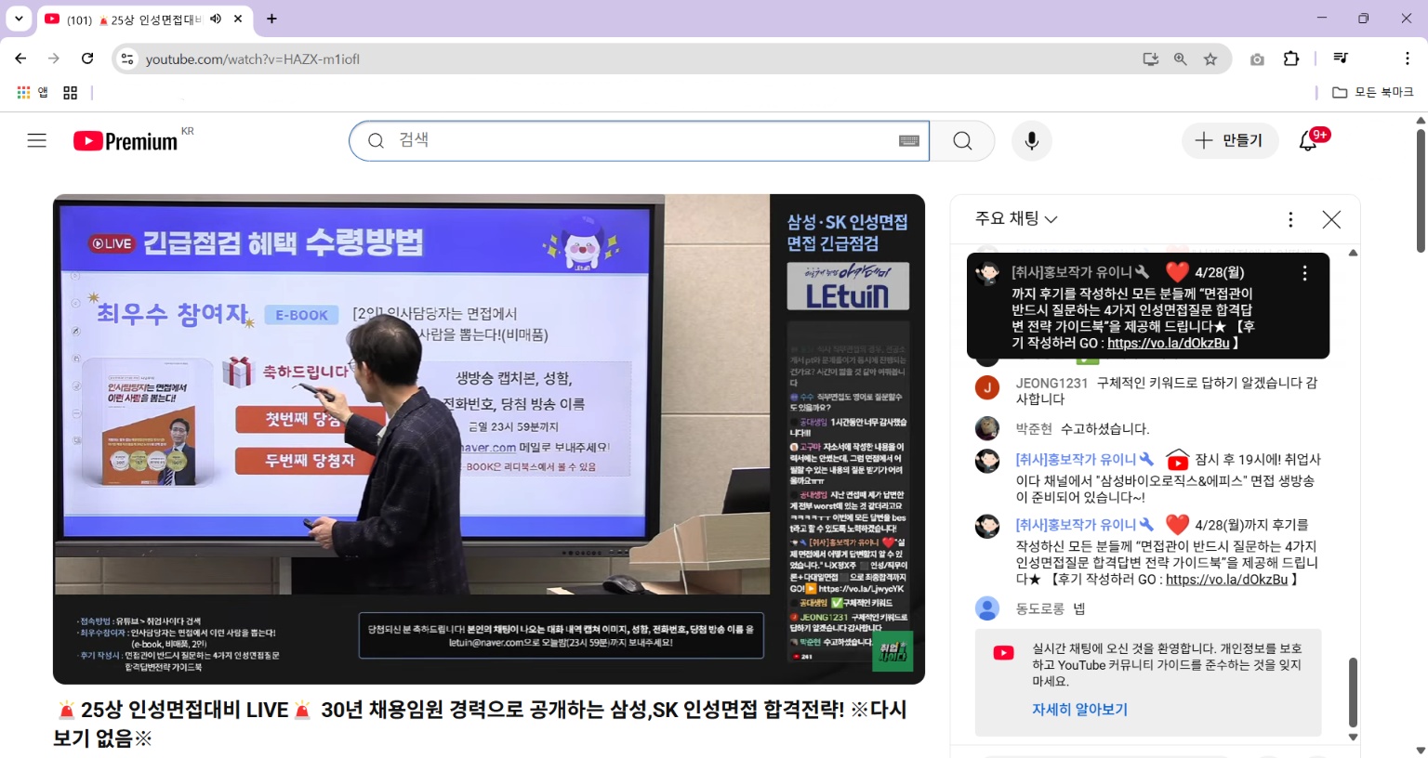The image size is (1428, 758).
Task: Click the 자세히 알아보기 link
Action: [x=1079, y=709]
